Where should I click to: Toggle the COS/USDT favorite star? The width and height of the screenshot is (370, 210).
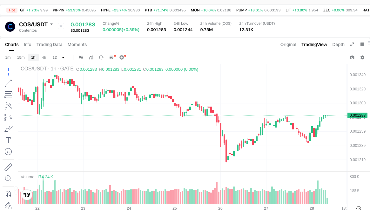coord(61,26)
